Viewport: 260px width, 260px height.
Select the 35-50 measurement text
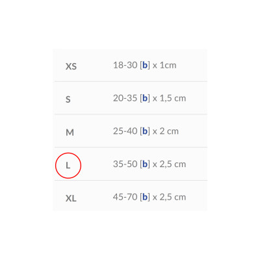point(125,164)
